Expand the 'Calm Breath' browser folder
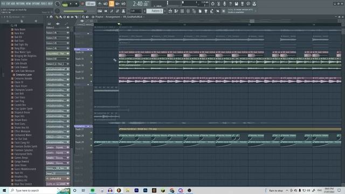The width and height of the screenshot is (345, 194). click(20, 64)
